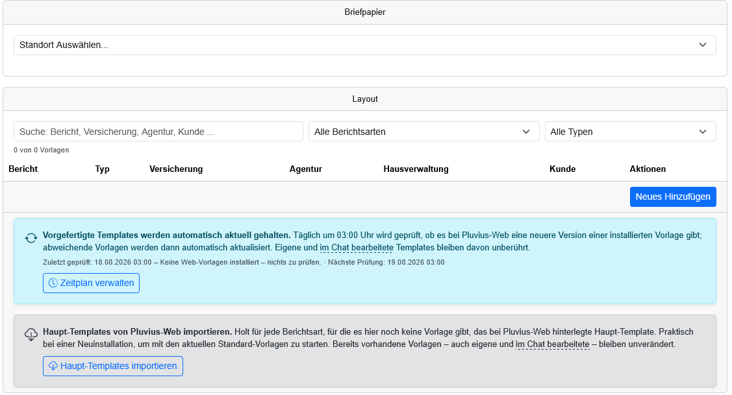The height and width of the screenshot is (395, 732).
Task: Click cloud icon inside Haupt-Templates importieren button
Action: point(53,366)
